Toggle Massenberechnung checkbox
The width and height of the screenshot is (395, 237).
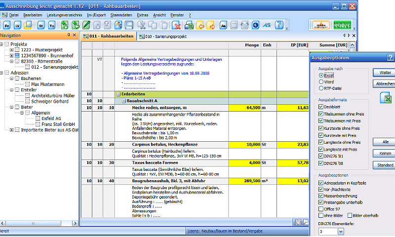click(320, 196)
